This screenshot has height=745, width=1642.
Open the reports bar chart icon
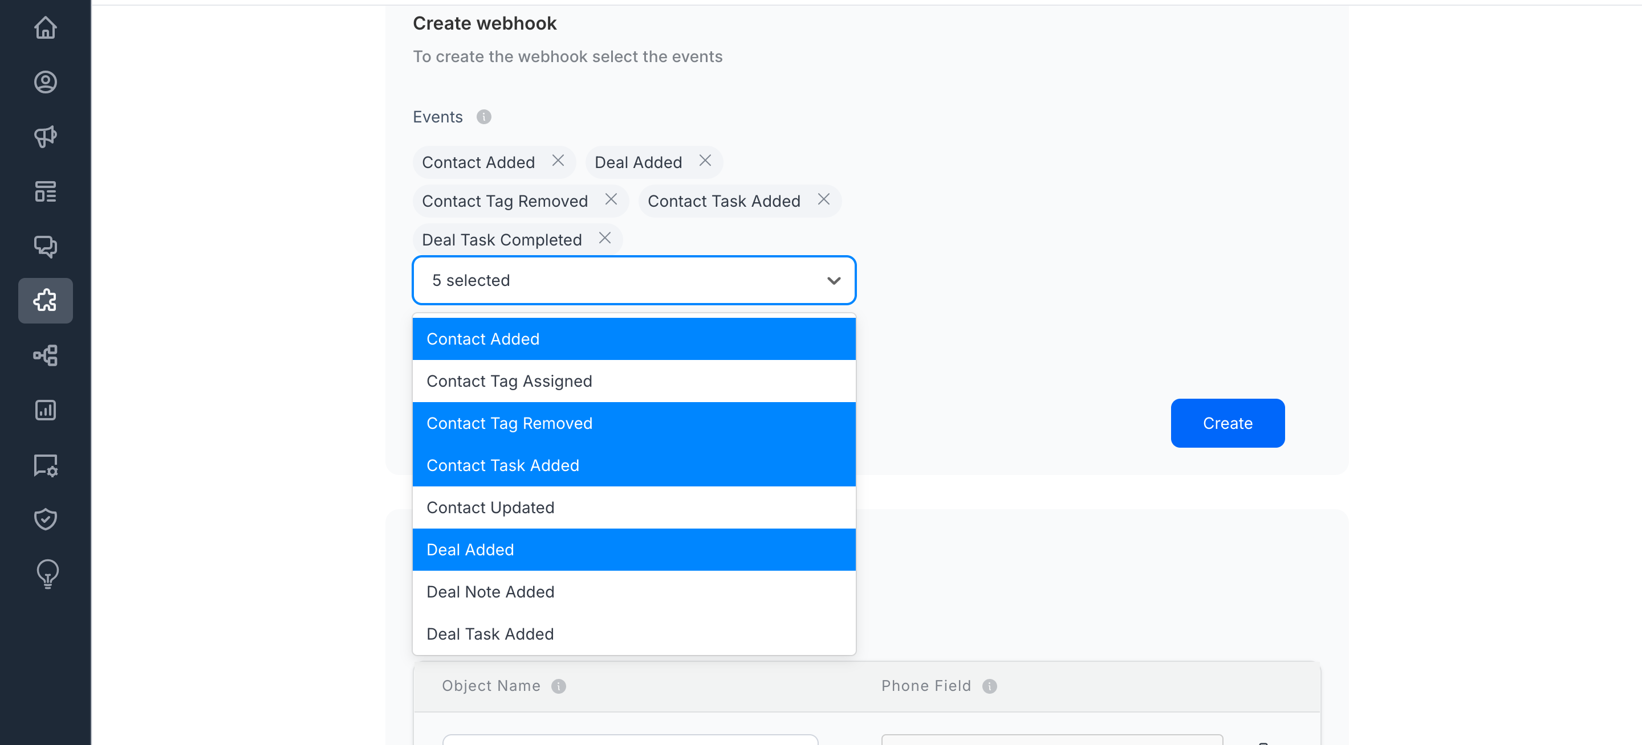pyautogui.click(x=45, y=410)
